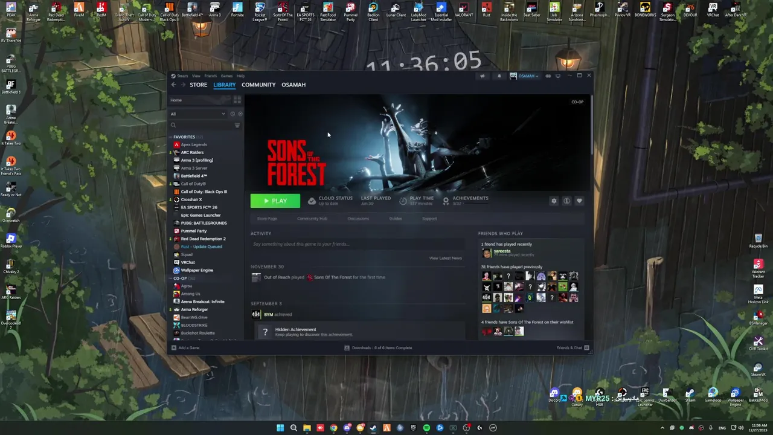Open the OSAMAH profile tab
The height and width of the screenshot is (435, 773).
click(293, 85)
